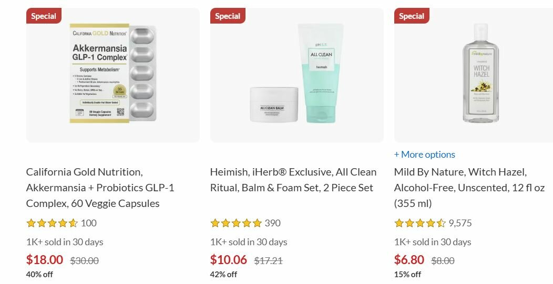
Task: Click star rating of Heimish set
Action: 236,223
